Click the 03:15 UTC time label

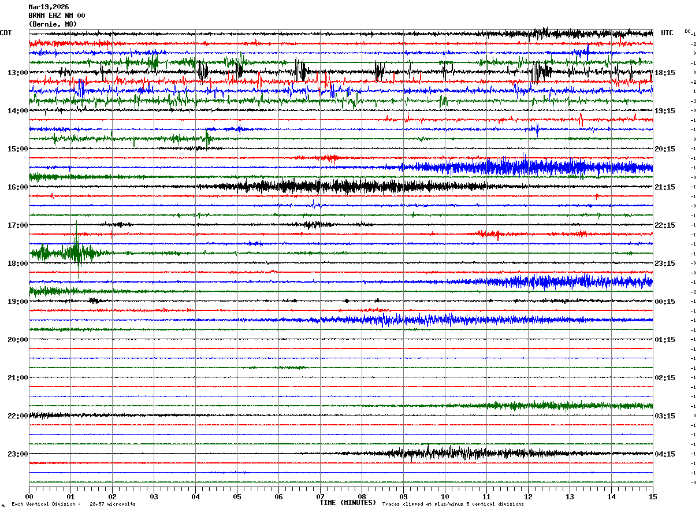click(x=665, y=416)
